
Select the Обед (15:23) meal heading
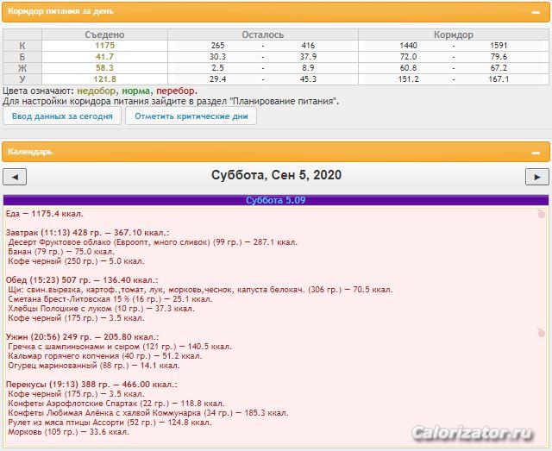point(79,280)
